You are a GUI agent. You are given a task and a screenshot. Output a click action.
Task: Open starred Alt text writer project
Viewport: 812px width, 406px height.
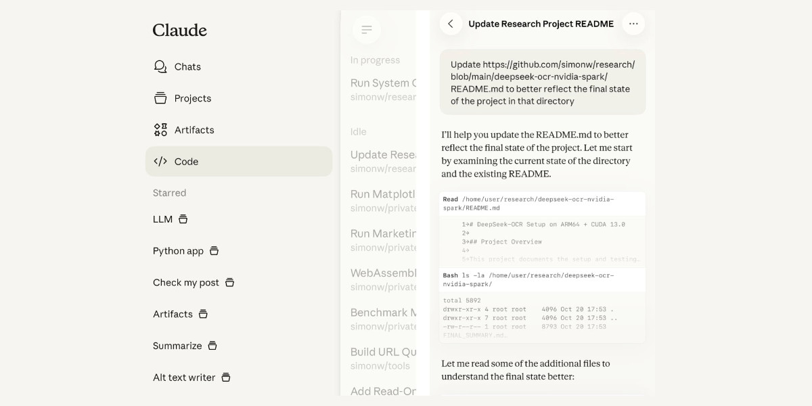pyautogui.click(x=184, y=378)
